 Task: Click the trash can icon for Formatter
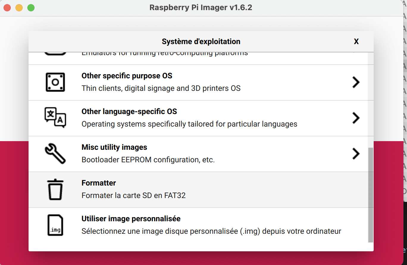pos(55,190)
